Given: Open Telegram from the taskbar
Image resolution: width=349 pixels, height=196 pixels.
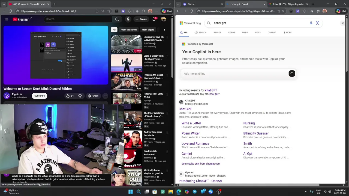Looking at the screenshot, I should [194, 192].
